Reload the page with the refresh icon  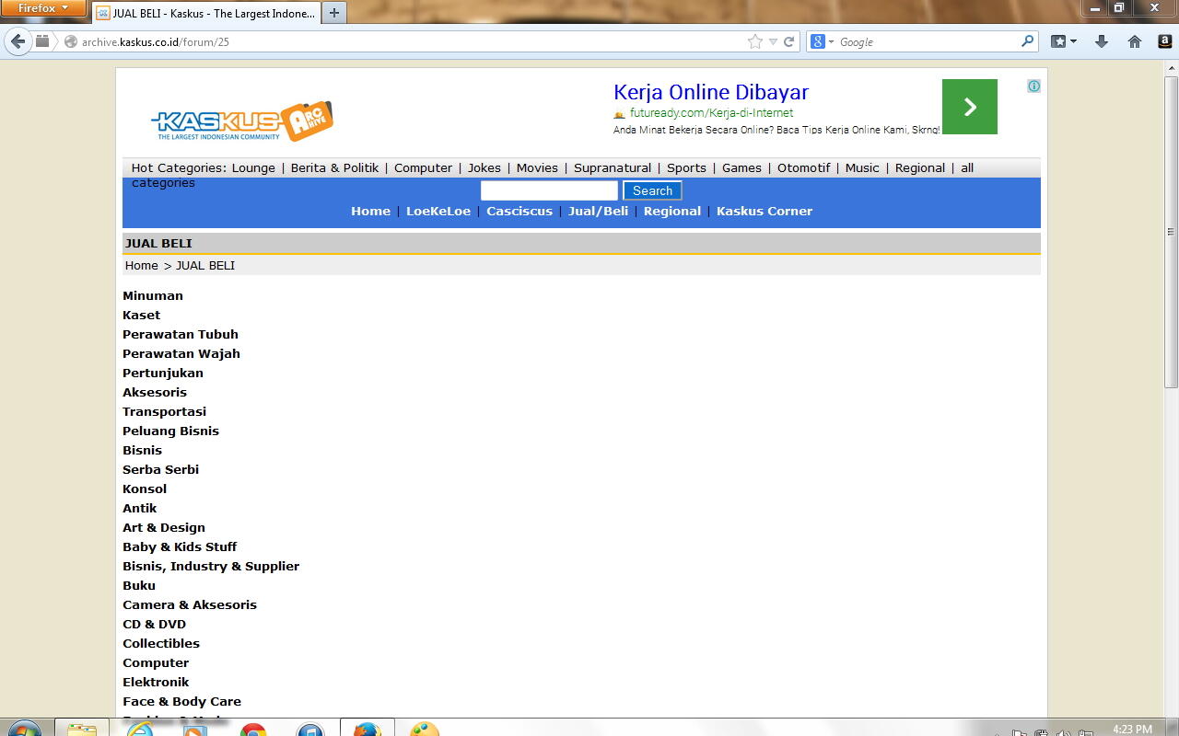[x=789, y=41]
